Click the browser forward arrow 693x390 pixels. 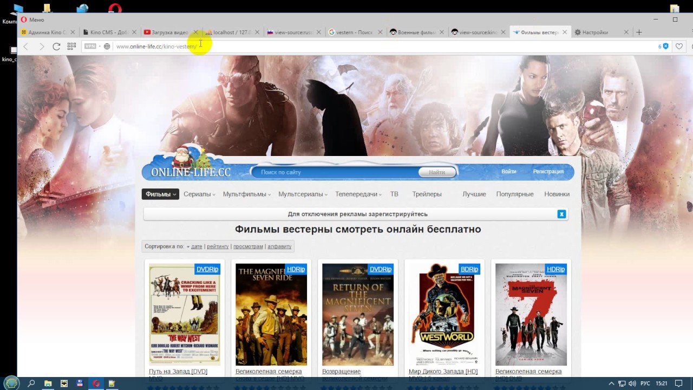[41, 47]
